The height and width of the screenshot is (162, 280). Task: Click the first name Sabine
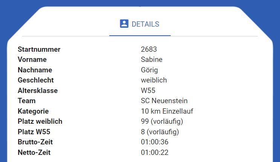click(x=151, y=60)
